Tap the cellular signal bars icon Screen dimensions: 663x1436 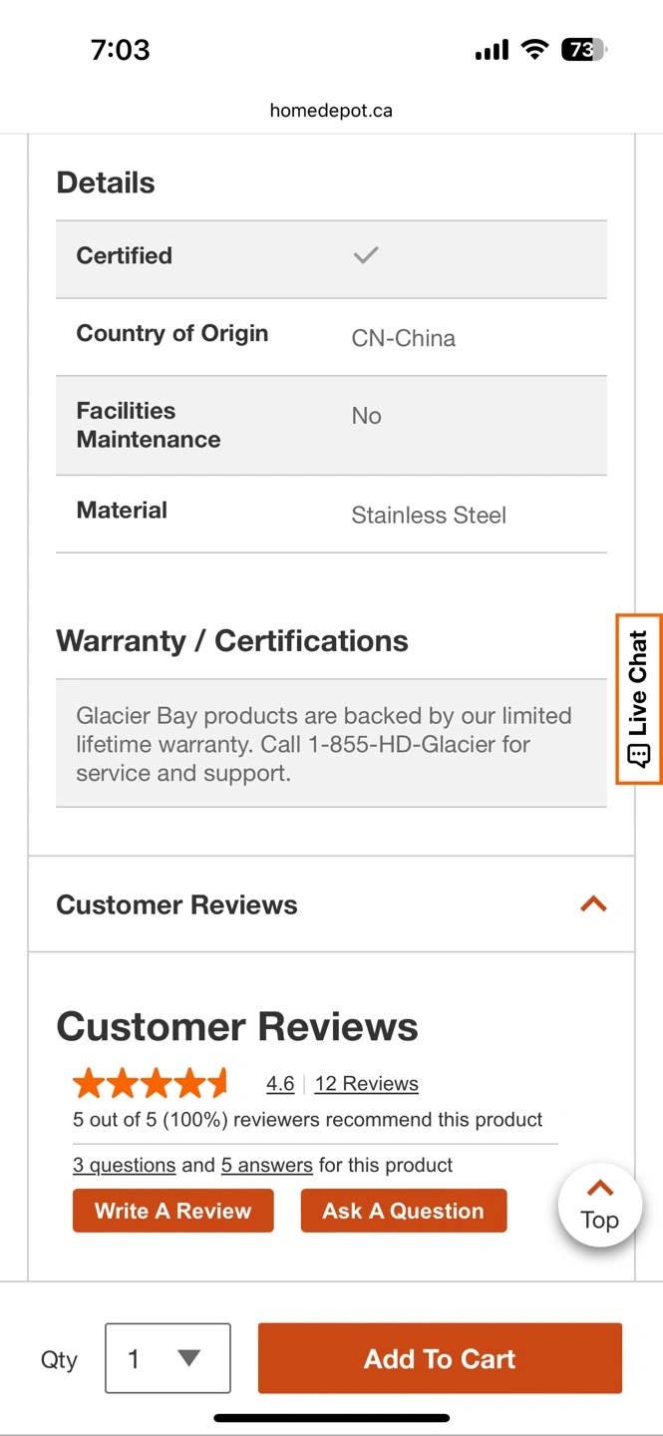(x=492, y=50)
